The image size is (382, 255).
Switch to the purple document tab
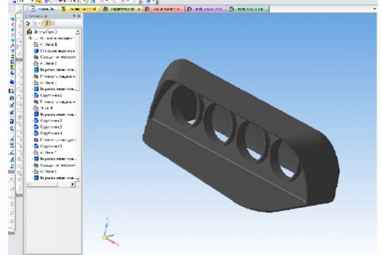point(206,9)
